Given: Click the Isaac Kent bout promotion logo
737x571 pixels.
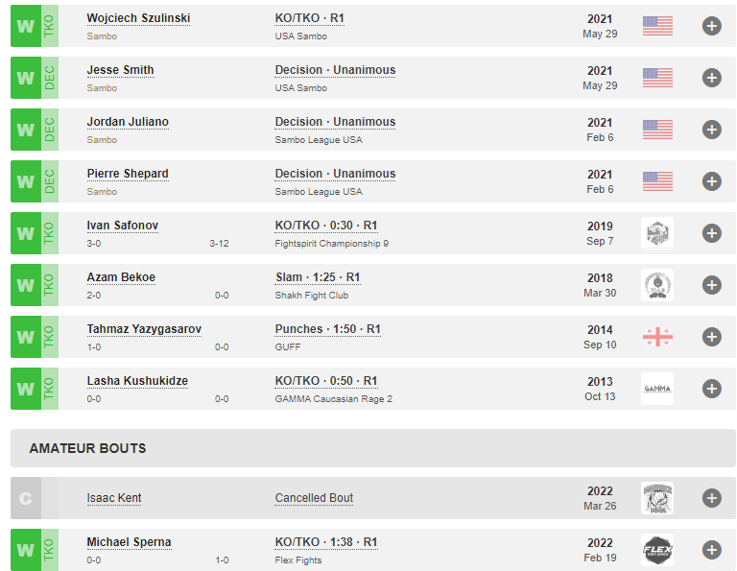Looking at the screenshot, I should coord(657,498).
